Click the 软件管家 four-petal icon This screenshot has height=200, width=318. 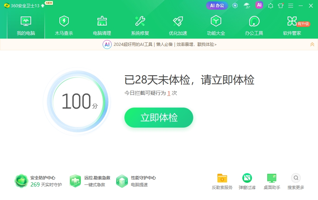(x=292, y=21)
